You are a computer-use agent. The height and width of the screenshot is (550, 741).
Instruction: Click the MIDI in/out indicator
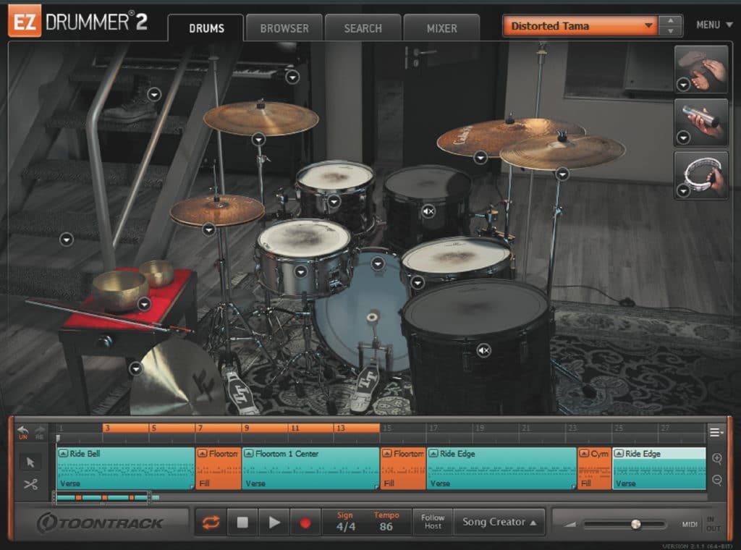pos(701,523)
